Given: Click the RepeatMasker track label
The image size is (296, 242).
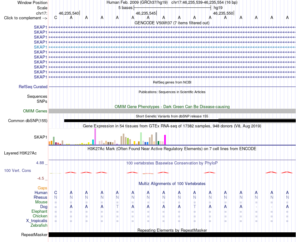Looking at the screenshot, I should (x=34, y=235).
